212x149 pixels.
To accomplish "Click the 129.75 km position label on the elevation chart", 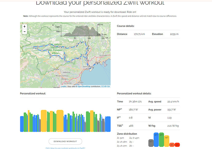I will [102, 35].
